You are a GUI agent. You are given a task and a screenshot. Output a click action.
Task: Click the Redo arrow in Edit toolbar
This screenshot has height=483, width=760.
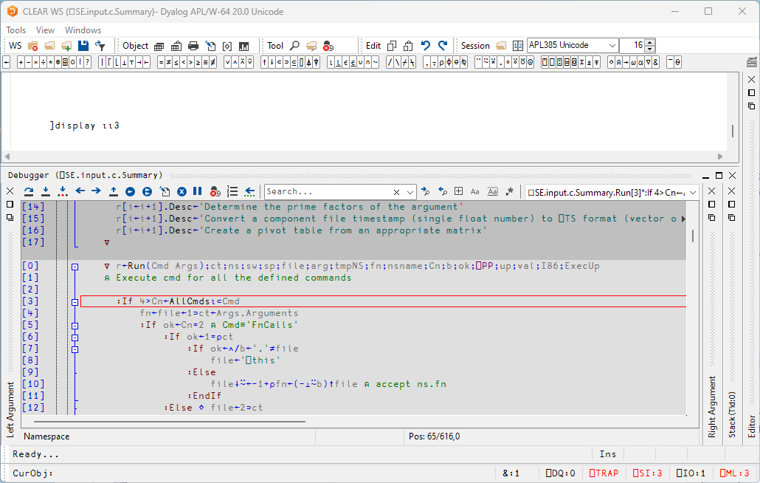(443, 46)
